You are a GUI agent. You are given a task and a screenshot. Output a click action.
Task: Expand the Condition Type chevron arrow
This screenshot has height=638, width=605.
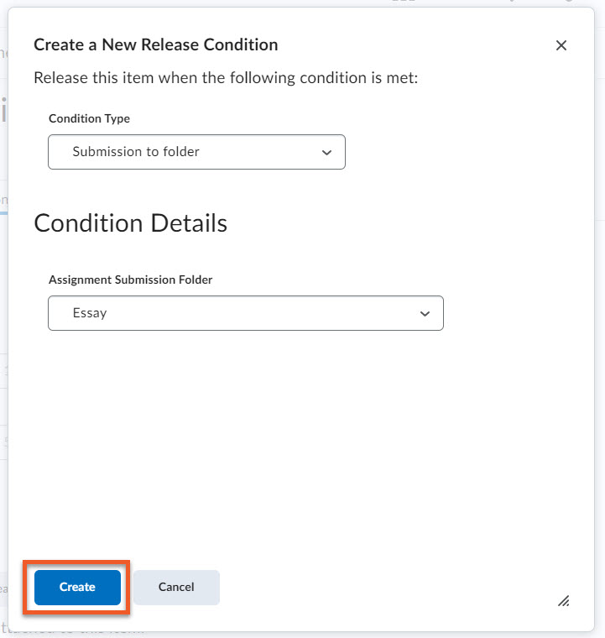[326, 152]
